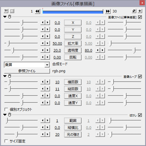The height and width of the screenshot is (146, 146).
Task: Disable the ぼかし effect checkbox
Action: click(140, 115)
